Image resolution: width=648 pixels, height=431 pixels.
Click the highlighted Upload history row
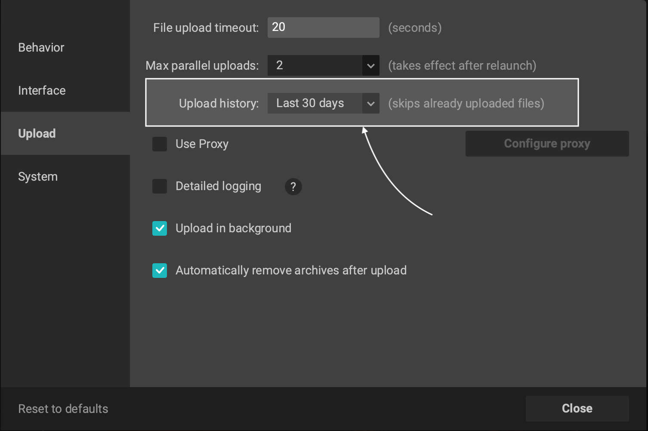[x=361, y=102]
